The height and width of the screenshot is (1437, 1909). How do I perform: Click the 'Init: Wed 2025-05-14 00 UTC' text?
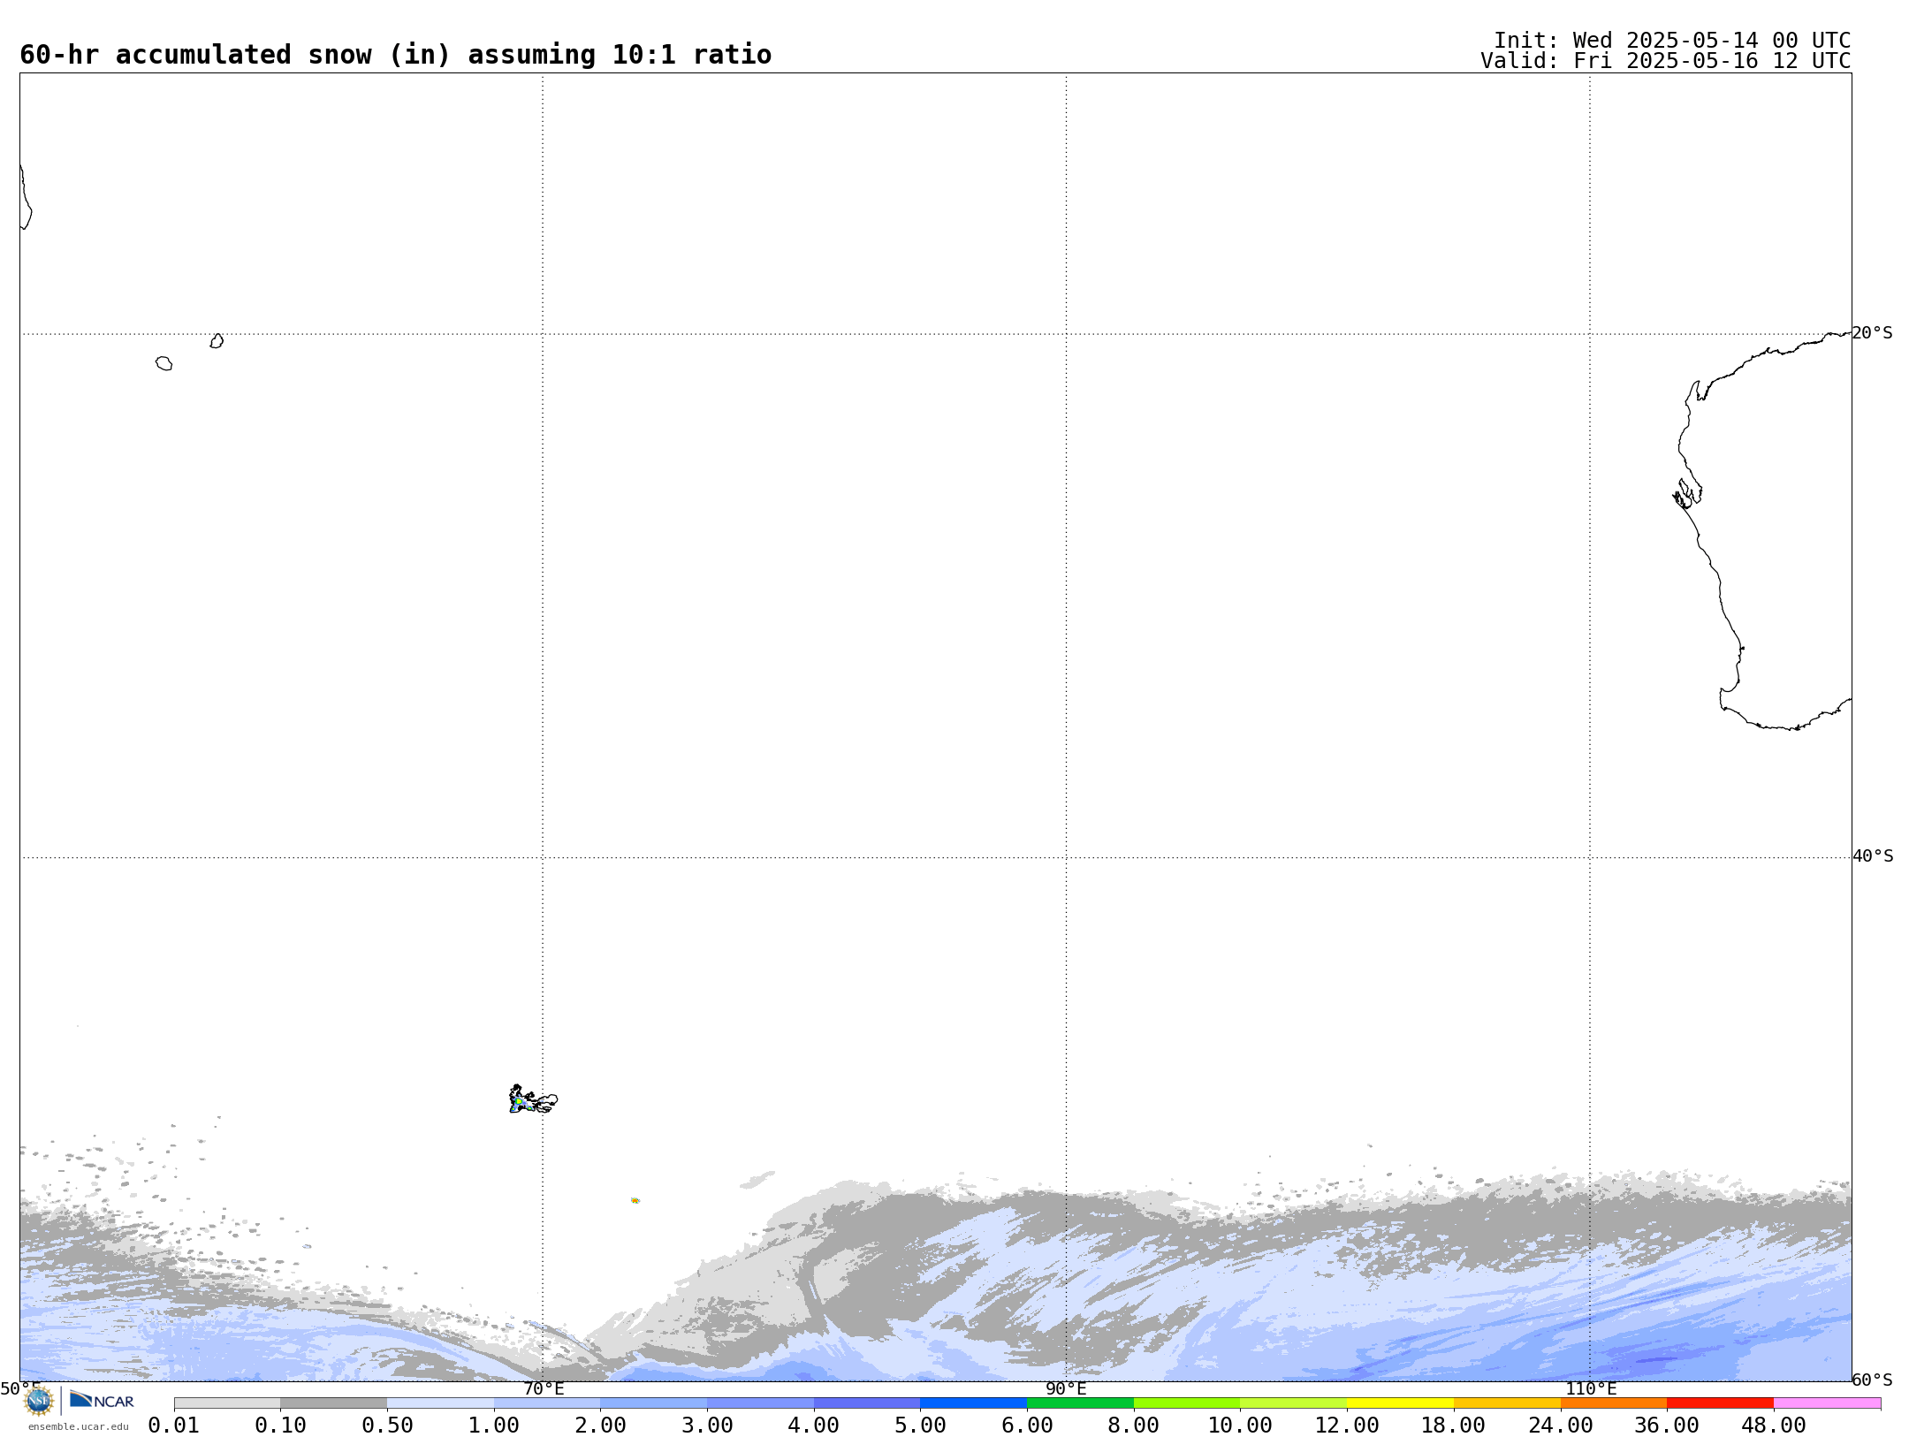(1672, 41)
